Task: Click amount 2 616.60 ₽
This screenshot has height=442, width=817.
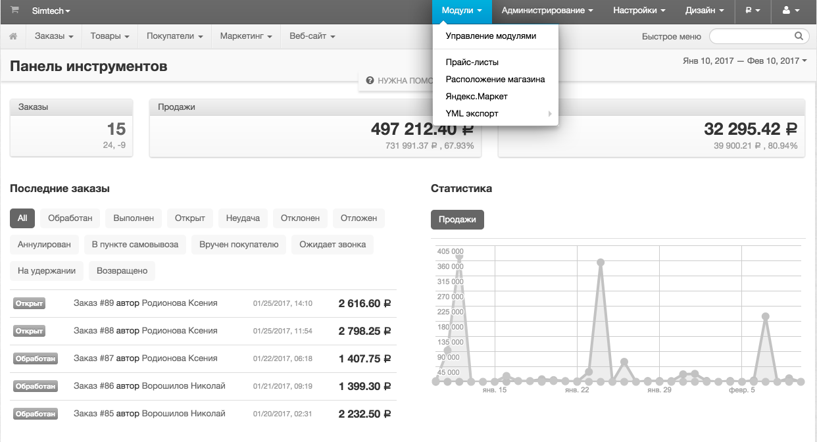Action: click(364, 304)
